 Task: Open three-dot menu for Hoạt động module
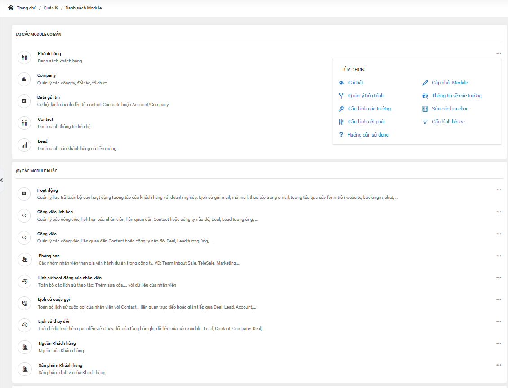coord(499,190)
